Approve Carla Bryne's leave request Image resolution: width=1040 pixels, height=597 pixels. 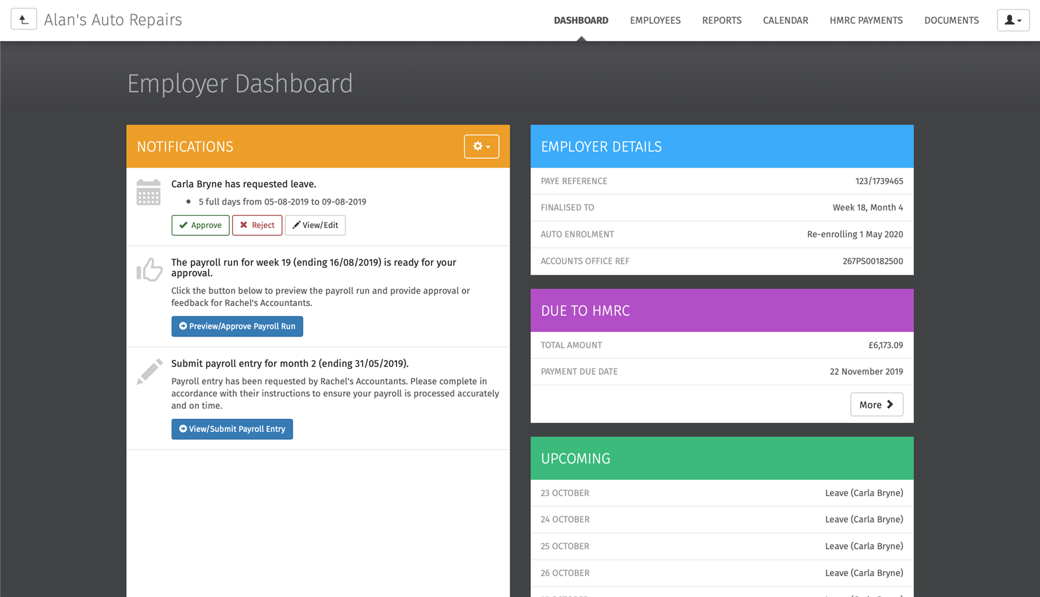coord(200,225)
